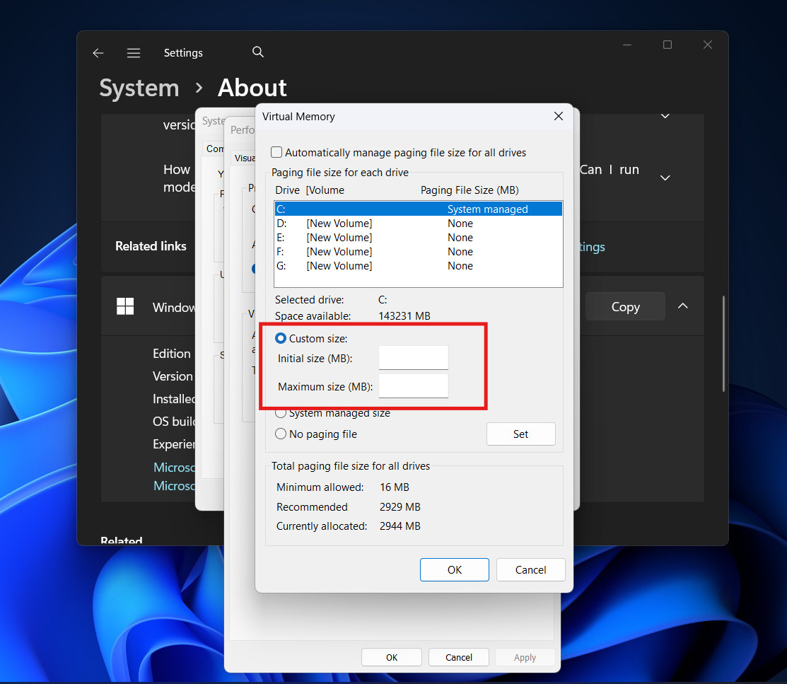Open the Settings navigation menu

[134, 53]
